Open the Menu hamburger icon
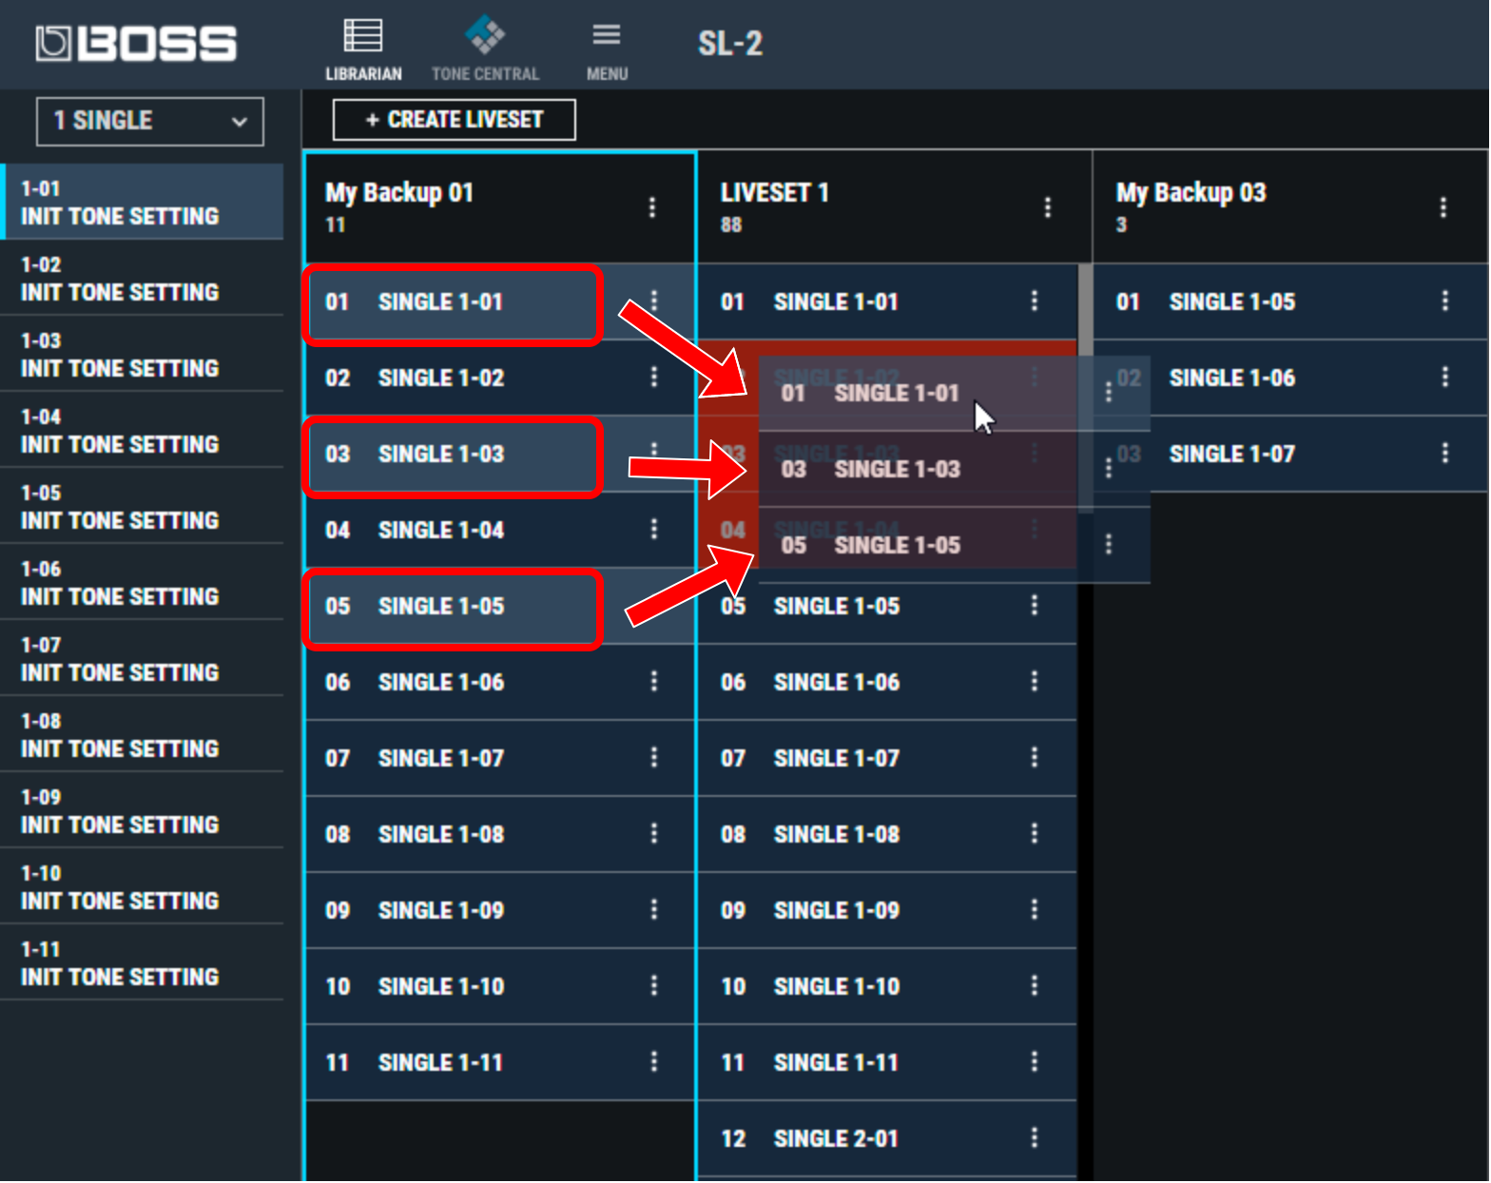This screenshot has height=1183, width=1491. point(607,49)
